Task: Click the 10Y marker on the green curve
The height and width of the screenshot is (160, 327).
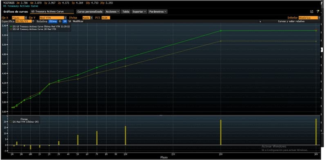Action: point(125,58)
